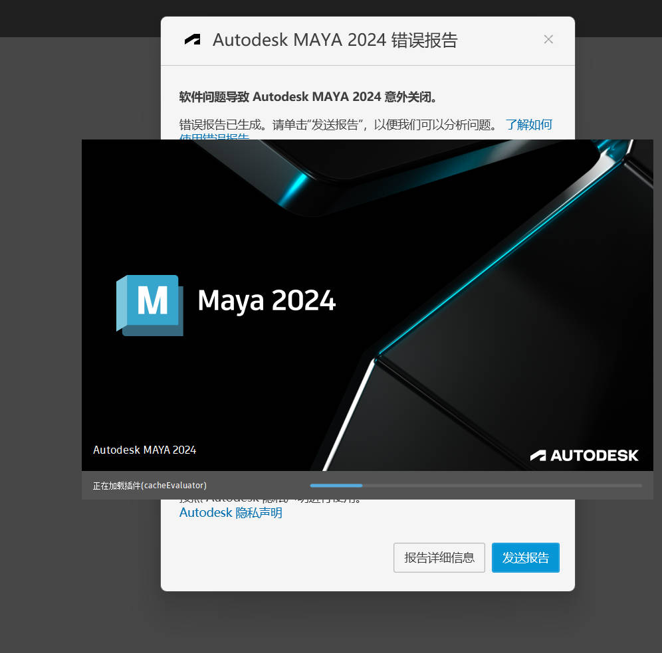Click the filled blue portion of the progress bar
Screen dimensions: 662x653
click(x=336, y=486)
